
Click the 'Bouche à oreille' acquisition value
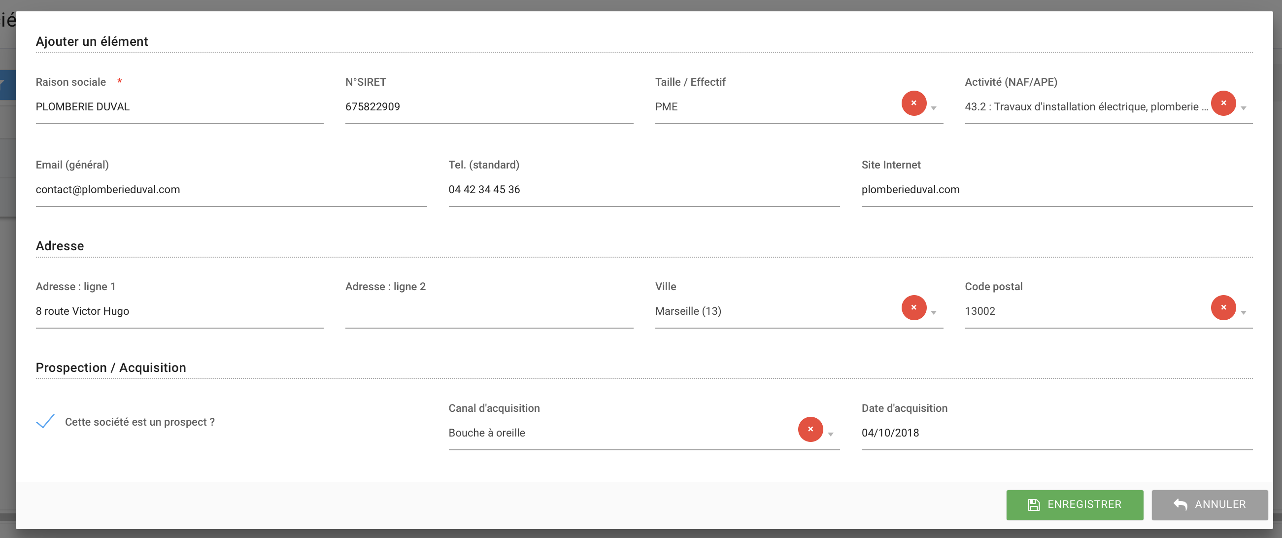pos(487,433)
